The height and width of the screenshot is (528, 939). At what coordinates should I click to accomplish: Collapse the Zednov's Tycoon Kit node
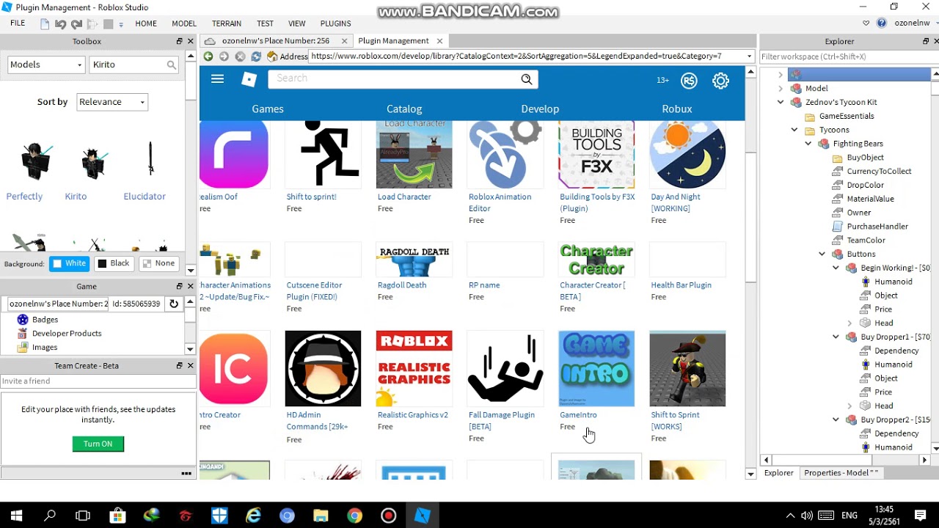781,102
